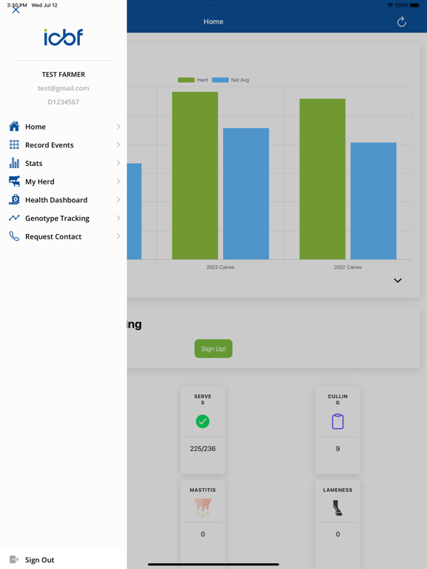
Task: Open Home house icon
Action: pos(14,126)
